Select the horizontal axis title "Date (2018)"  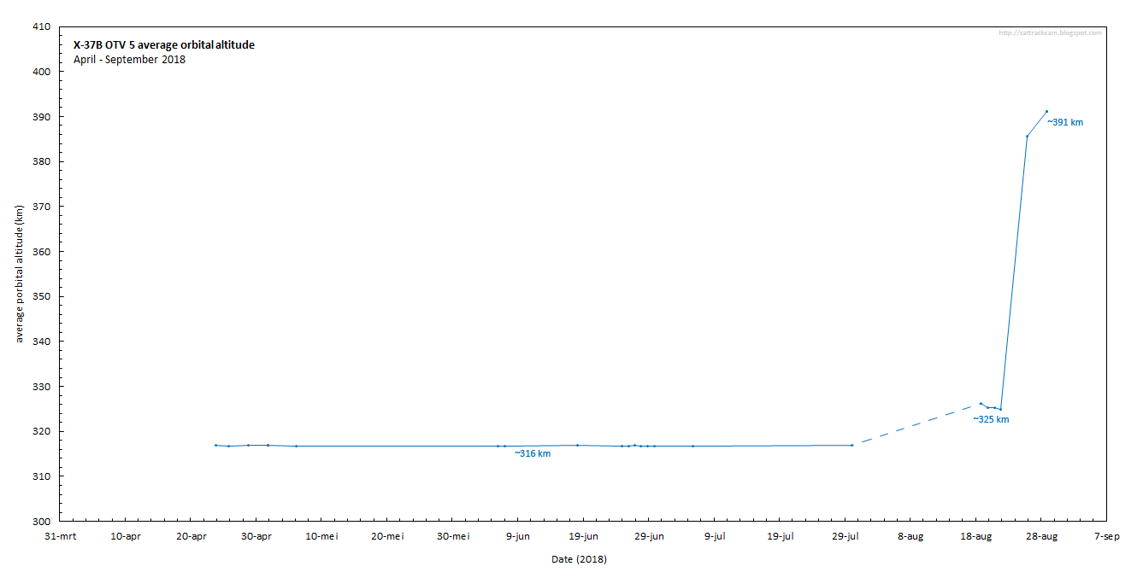click(580, 559)
